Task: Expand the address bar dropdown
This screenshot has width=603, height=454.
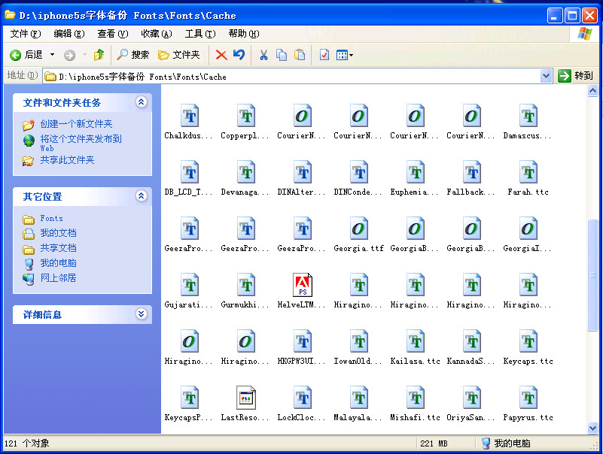Action: [546, 76]
